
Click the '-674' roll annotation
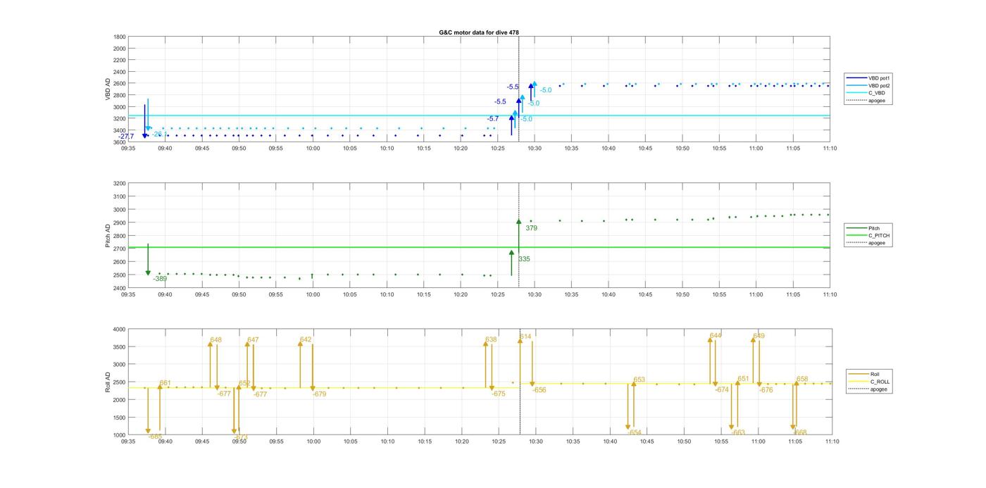(722, 390)
